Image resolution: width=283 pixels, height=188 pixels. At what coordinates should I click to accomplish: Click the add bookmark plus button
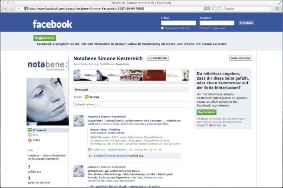(19, 8)
